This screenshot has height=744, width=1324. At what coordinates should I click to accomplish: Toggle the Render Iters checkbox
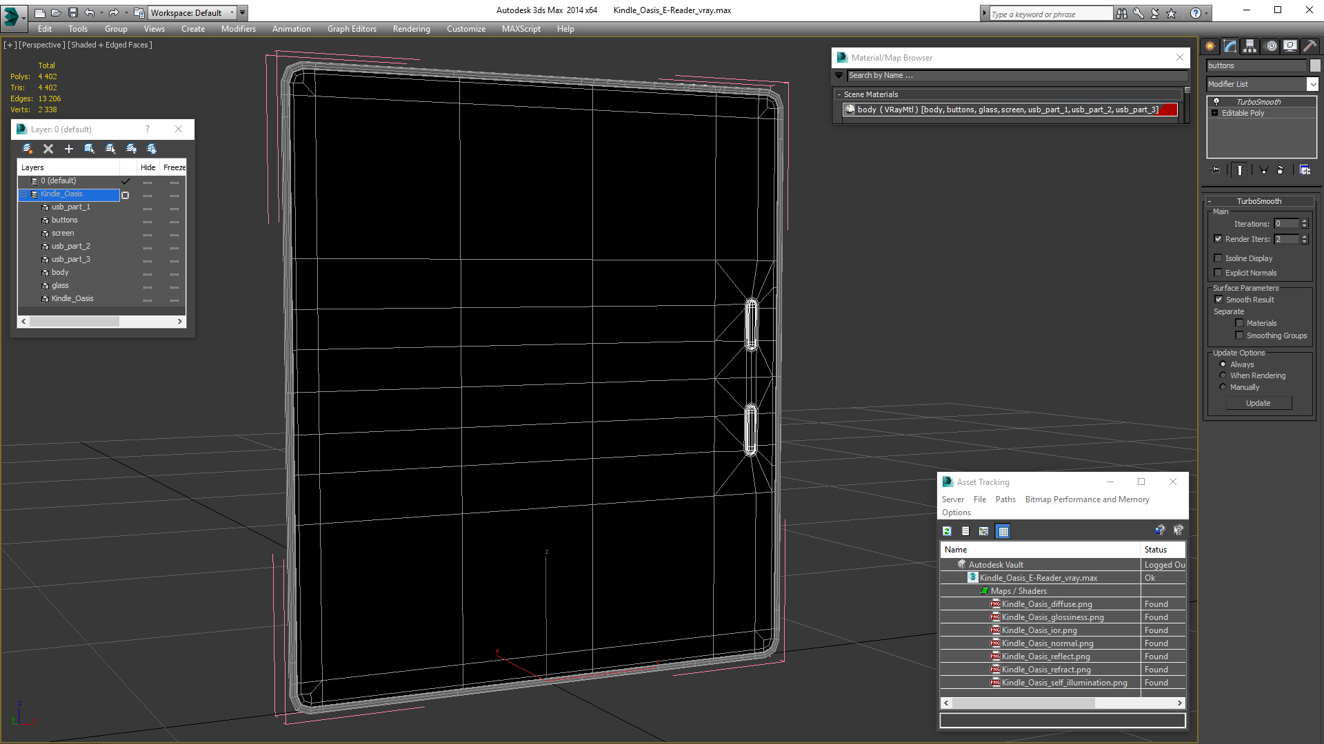pos(1218,239)
